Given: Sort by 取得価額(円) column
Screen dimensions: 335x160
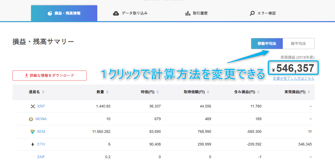Looking at the screenshot, I should click(197, 92).
